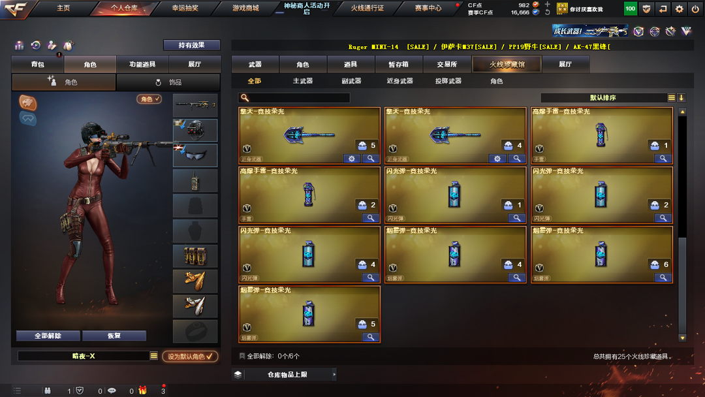Viewport: 705px width, 397px height.
Task: Open gear settings on second 擎天-竞技荣光 card
Action: tap(497, 158)
